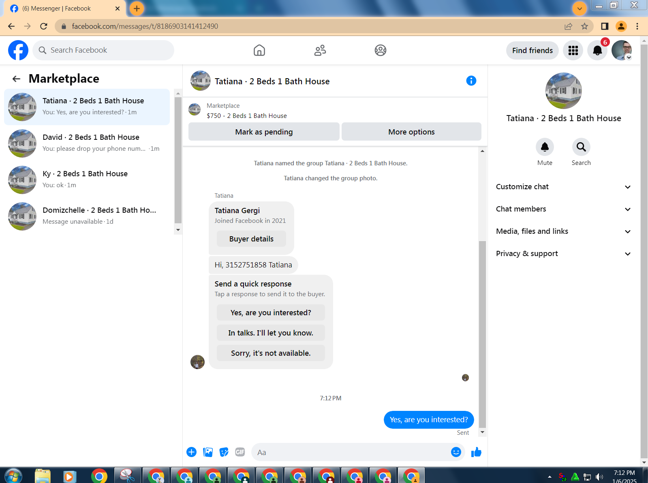Toggle Chrome side panel icon
This screenshot has width=648, height=483.
[605, 26]
